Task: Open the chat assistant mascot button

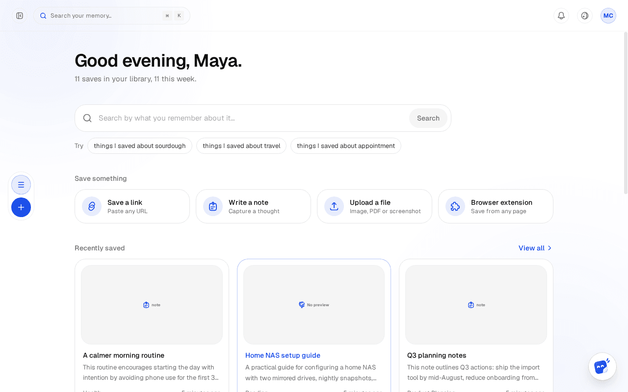Action: tap(602, 367)
